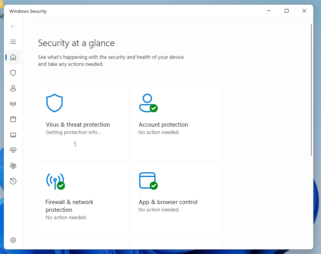The height and width of the screenshot is (254, 321).
Task: Click the large blue shield icon
Action: [55, 103]
